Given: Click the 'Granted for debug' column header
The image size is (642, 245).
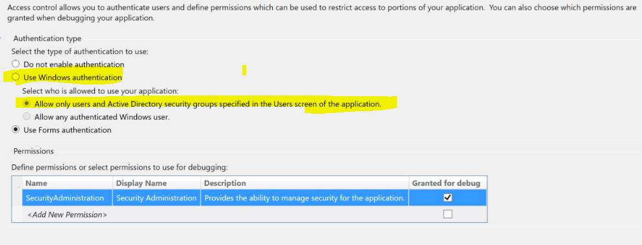Looking at the screenshot, I should coord(448,183).
